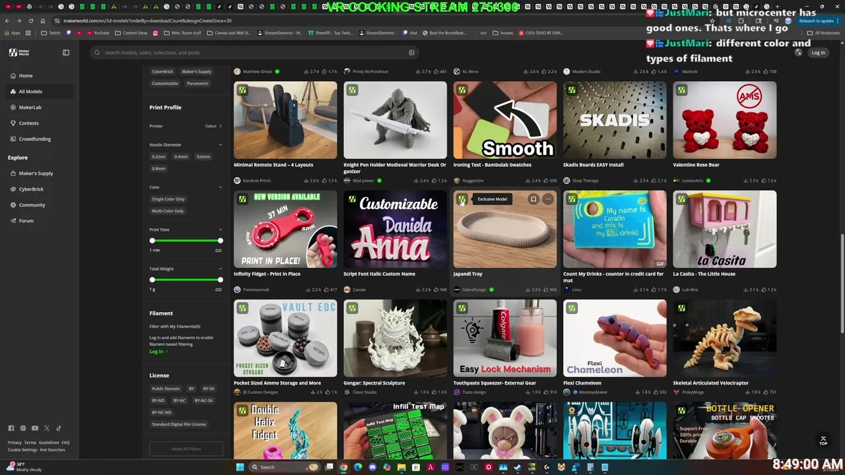Collapse the Print Time section
Viewport: 845px width, 475px height.
coord(220,230)
